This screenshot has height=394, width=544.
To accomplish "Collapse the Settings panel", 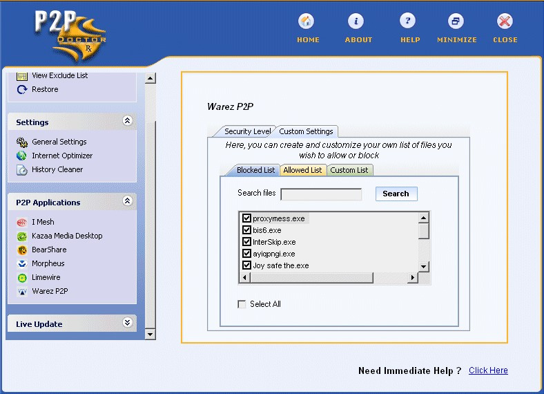I will tap(127, 121).
